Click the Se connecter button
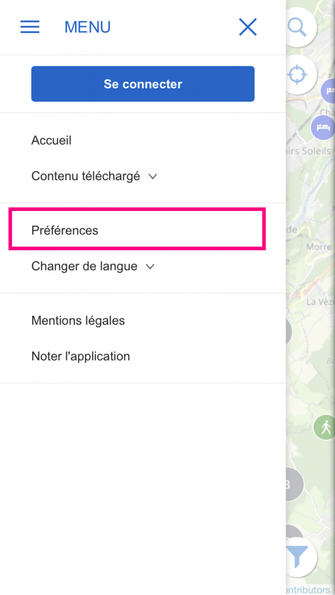The height and width of the screenshot is (595, 335). pos(143,84)
